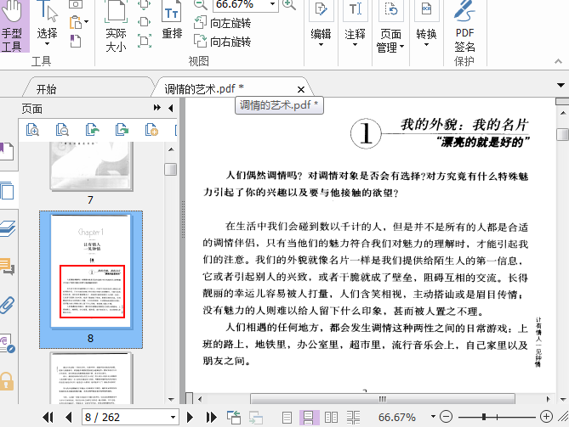
Task: Switch to single page view in status bar
Action: click(x=287, y=417)
